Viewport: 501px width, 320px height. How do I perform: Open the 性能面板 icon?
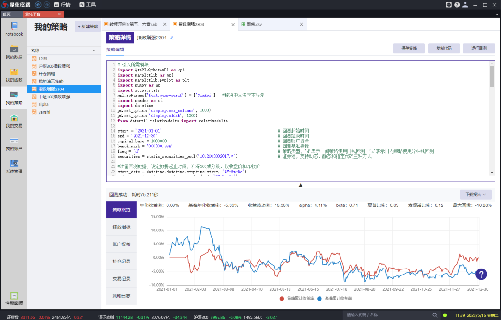(14, 297)
